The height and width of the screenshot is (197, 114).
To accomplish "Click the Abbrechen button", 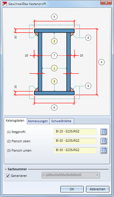I will point(97,189).
